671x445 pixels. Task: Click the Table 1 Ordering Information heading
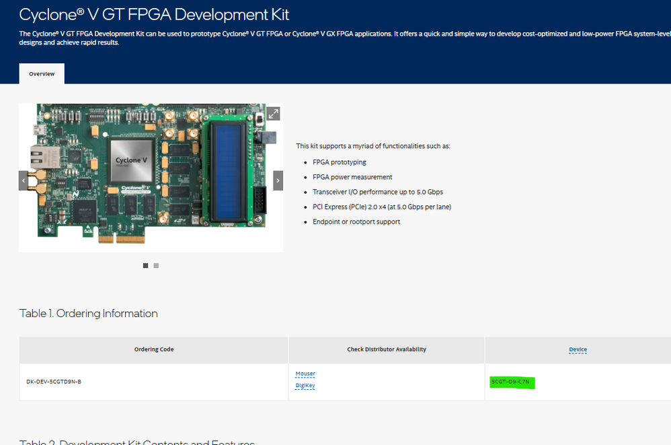click(x=88, y=314)
